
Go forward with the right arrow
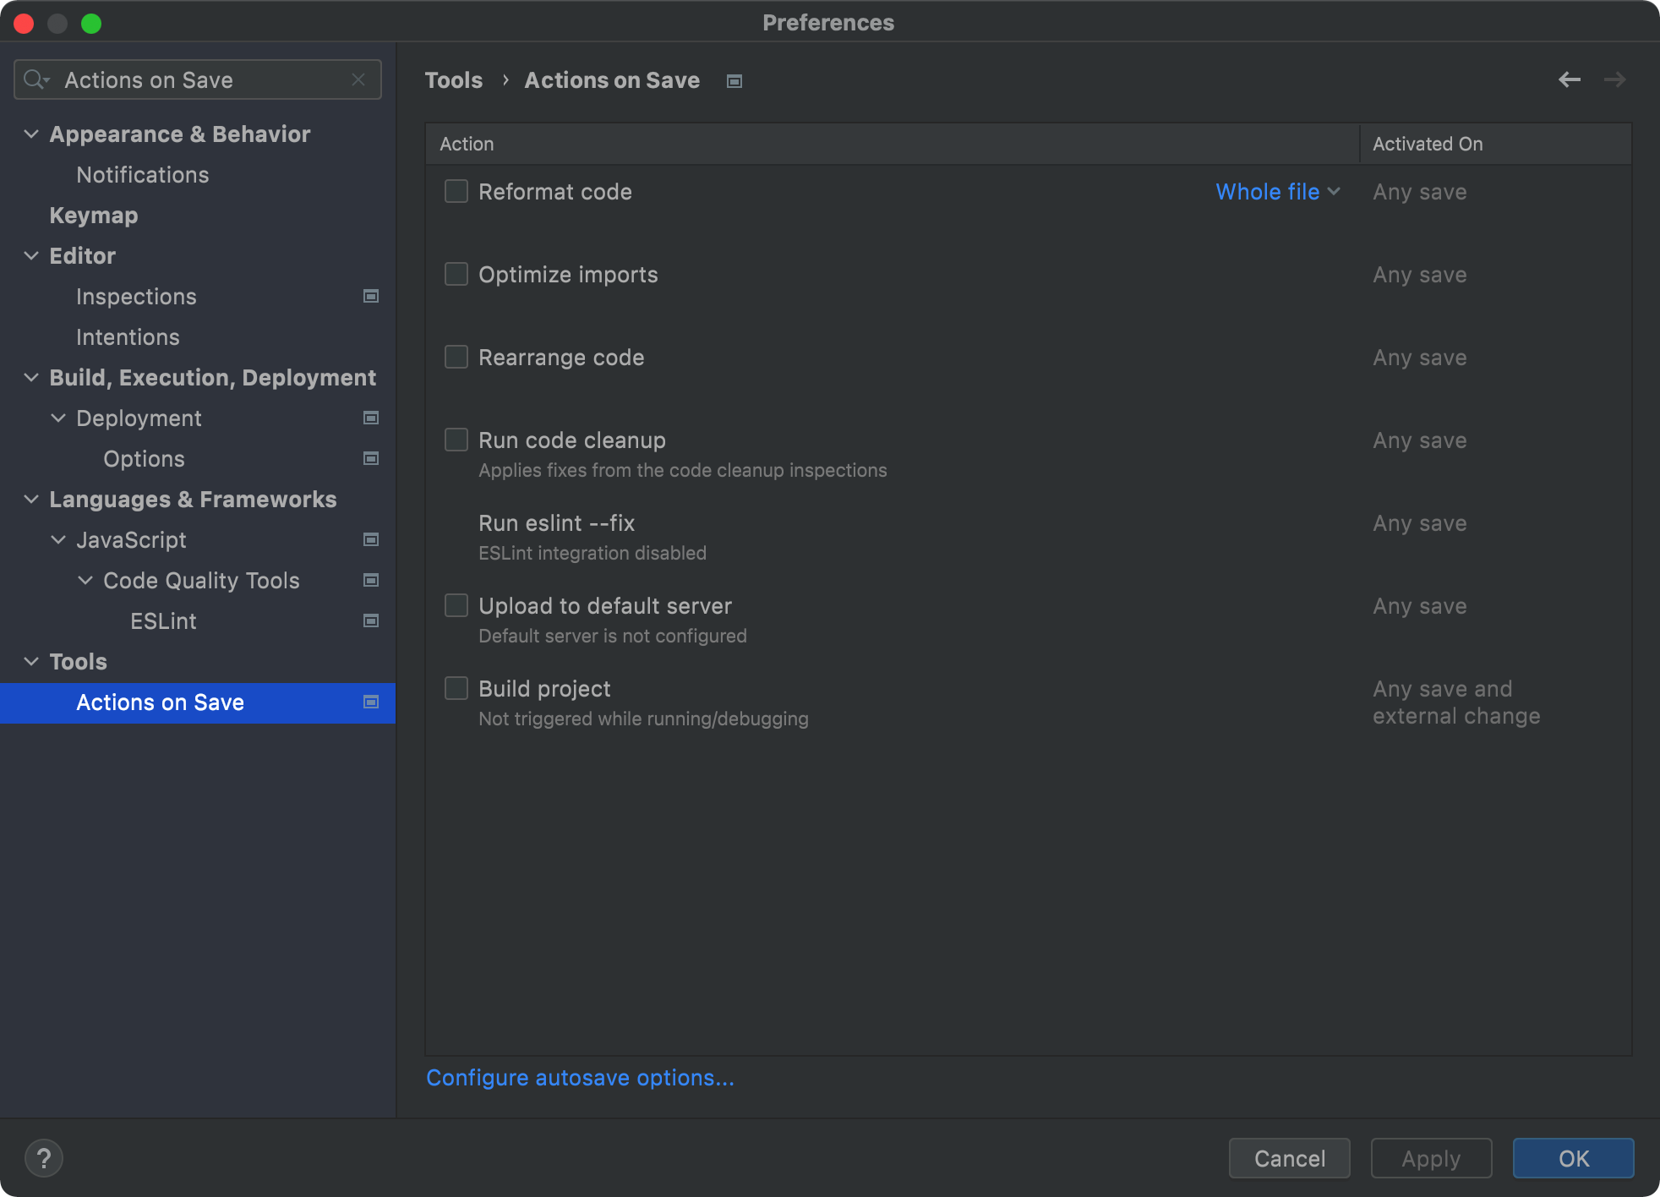[1615, 79]
